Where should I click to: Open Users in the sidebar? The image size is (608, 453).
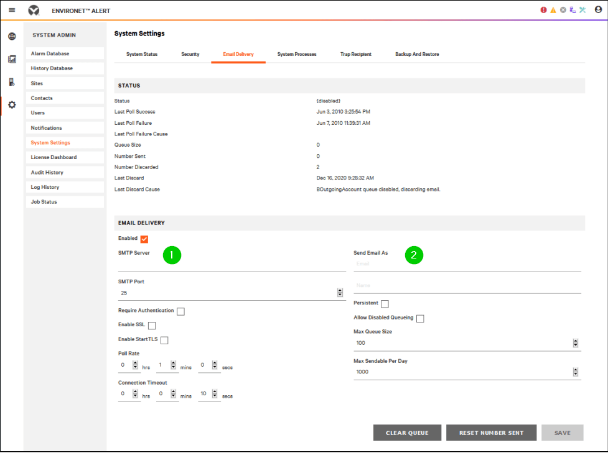coord(65,112)
